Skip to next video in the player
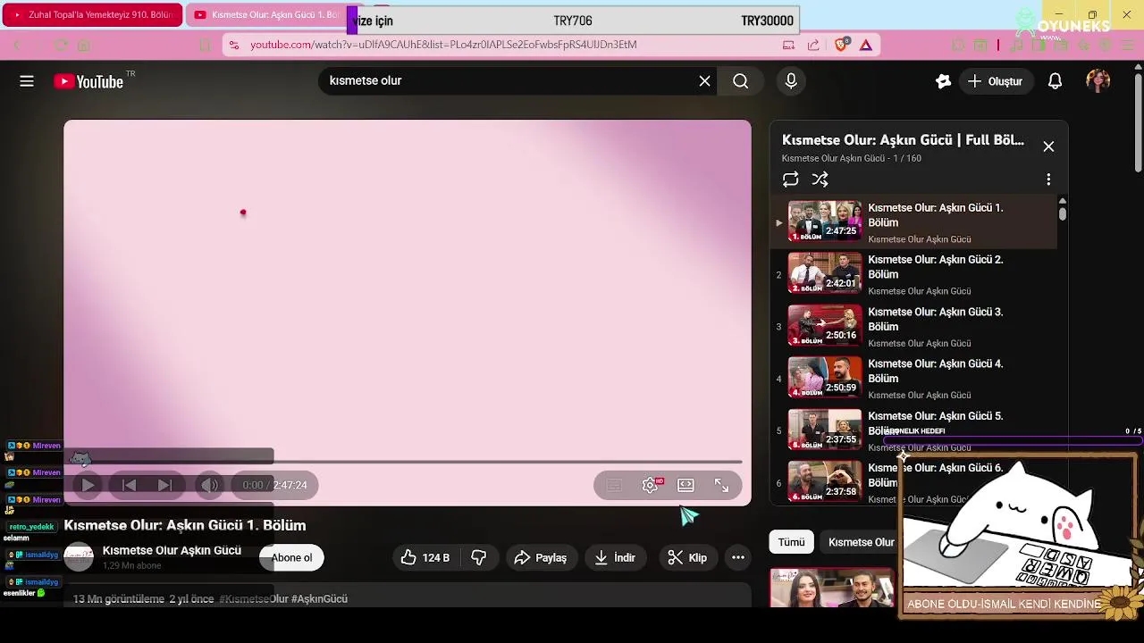This screenshot has height=643, width=1144. tap(164, 485)
